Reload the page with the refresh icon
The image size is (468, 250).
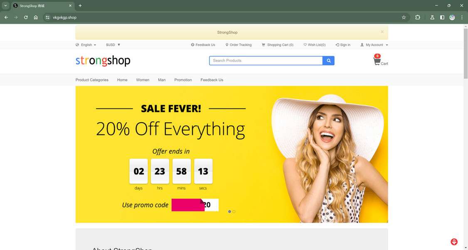(26, 17)
